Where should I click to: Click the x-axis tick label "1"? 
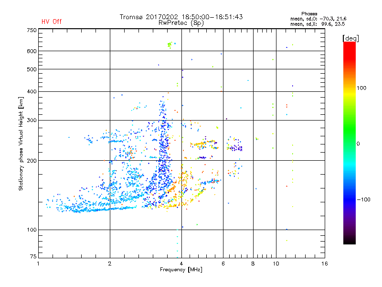(38, 264)
